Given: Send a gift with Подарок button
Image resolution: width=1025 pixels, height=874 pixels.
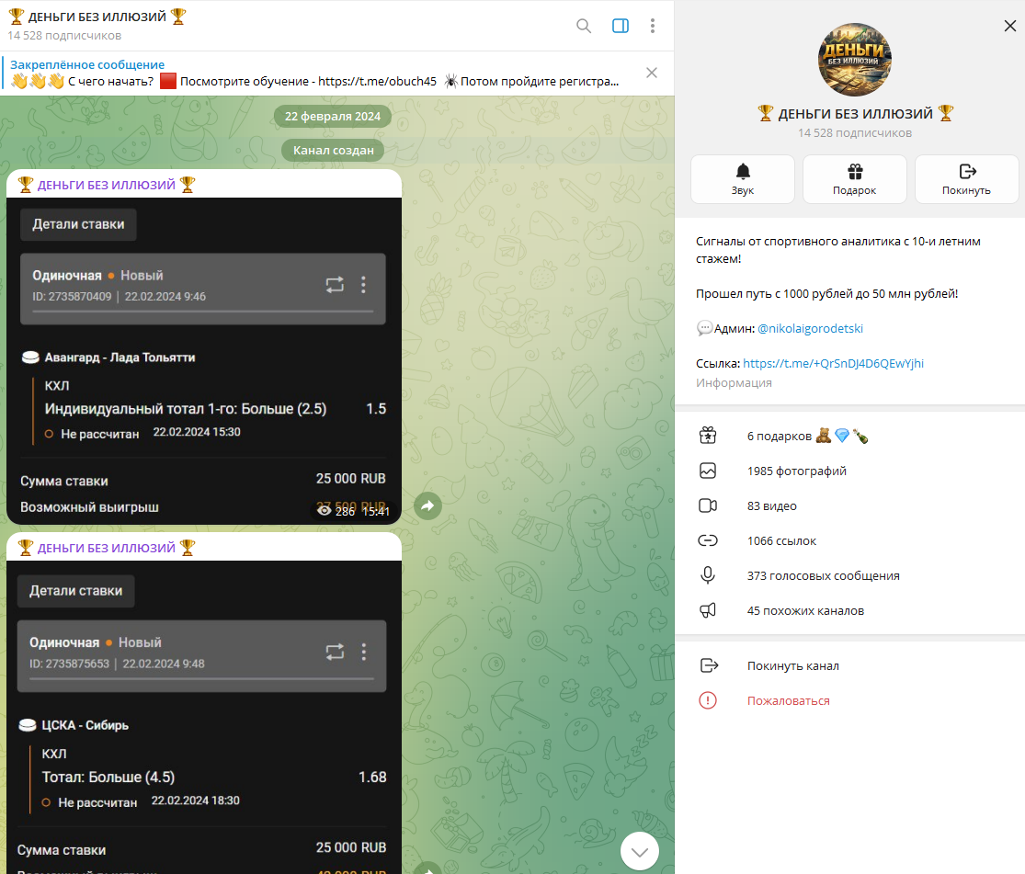Looking at the screenshot, I should click(854, 179).
